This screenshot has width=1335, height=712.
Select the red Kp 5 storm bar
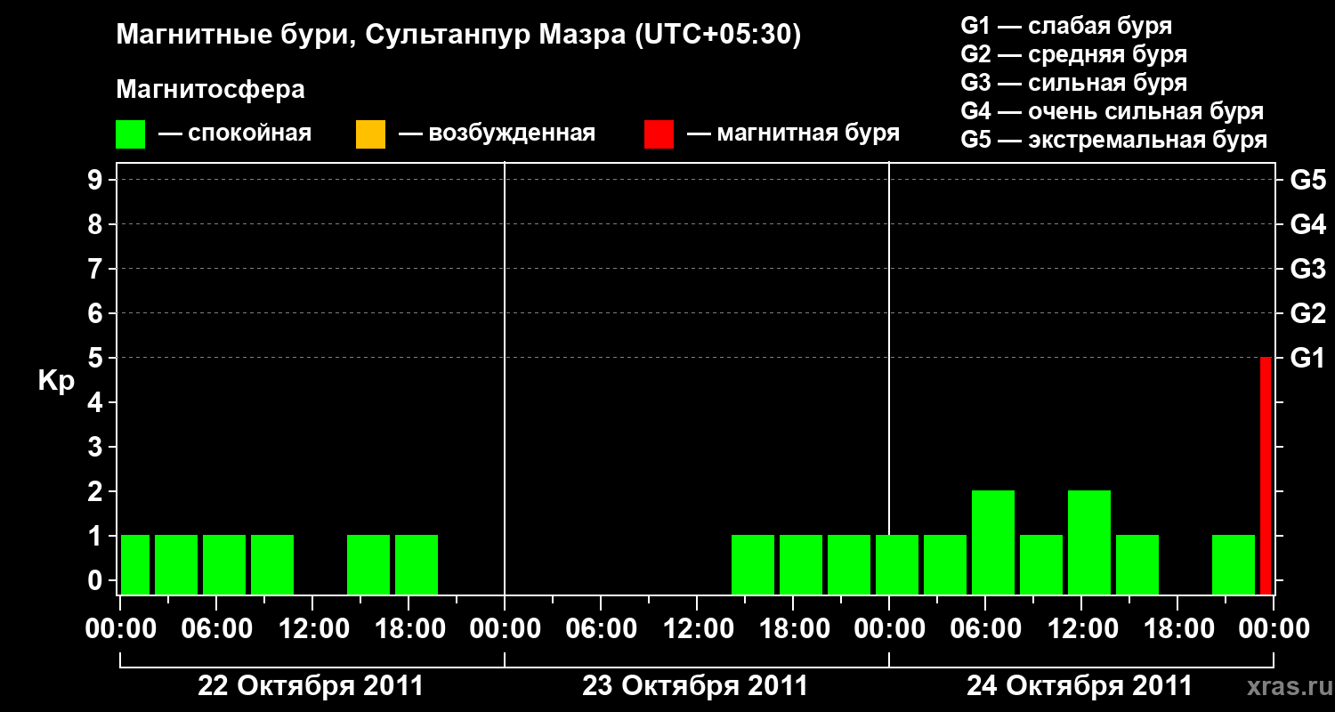(x=1266, y=476)
